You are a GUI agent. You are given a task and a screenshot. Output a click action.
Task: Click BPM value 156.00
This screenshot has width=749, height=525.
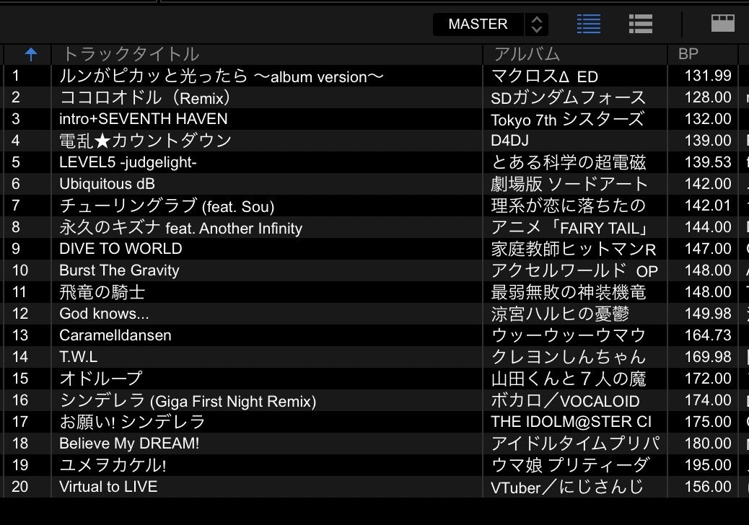tap(708, 486)
